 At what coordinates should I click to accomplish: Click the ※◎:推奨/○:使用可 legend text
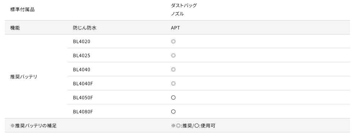tap(193, 126)
